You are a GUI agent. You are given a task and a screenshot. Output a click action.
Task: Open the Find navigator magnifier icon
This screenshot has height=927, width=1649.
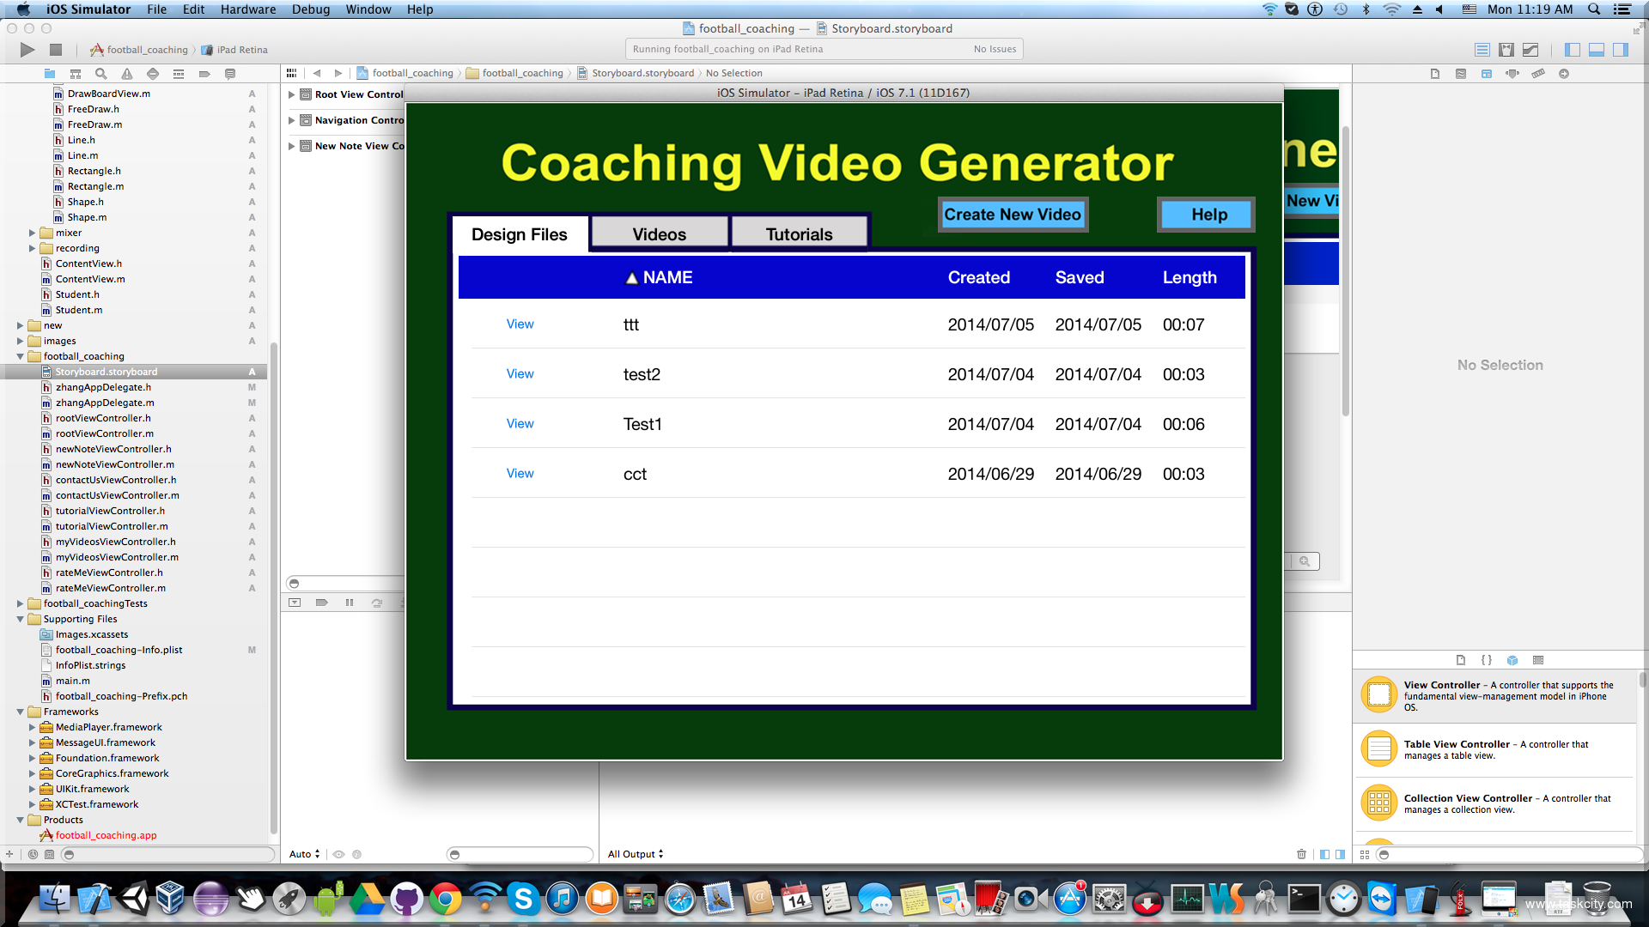101,74
